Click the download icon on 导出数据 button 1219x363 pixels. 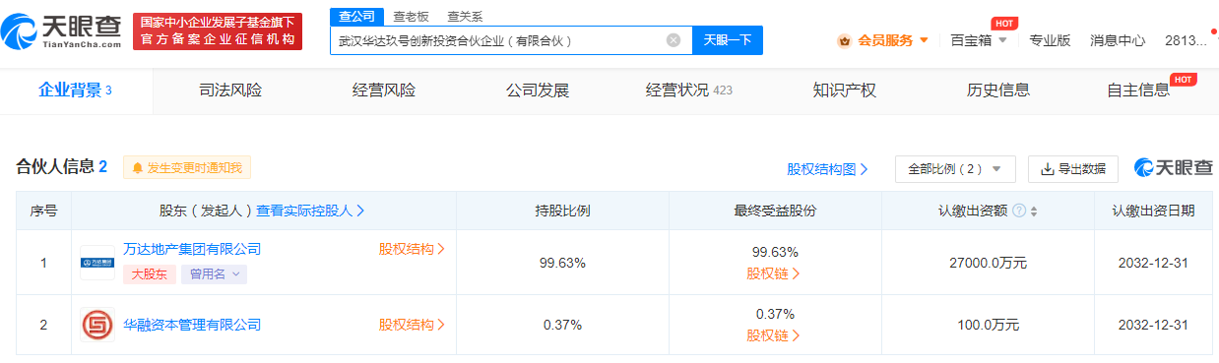pos(1047,169)
